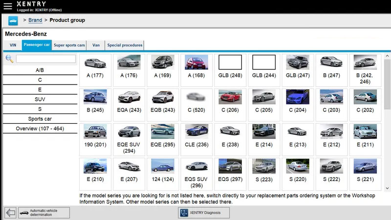
Task: Filter by the SUV category
Action: pos(40,99)
